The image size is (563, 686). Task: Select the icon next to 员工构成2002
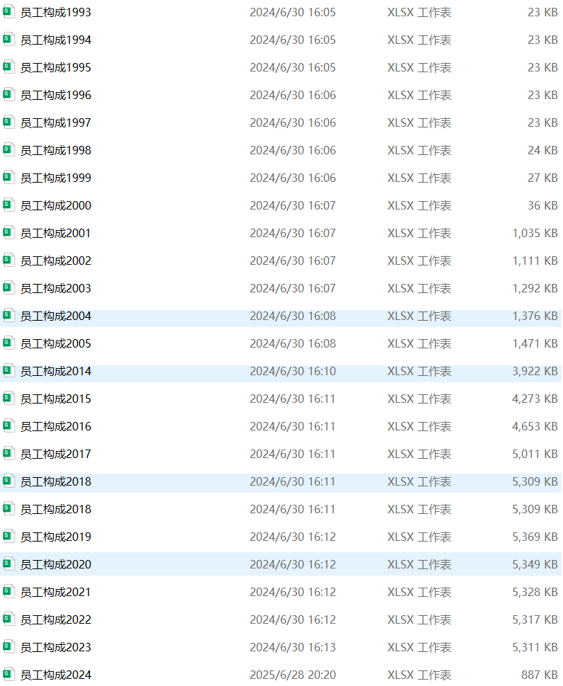click(x=8, y=261)
